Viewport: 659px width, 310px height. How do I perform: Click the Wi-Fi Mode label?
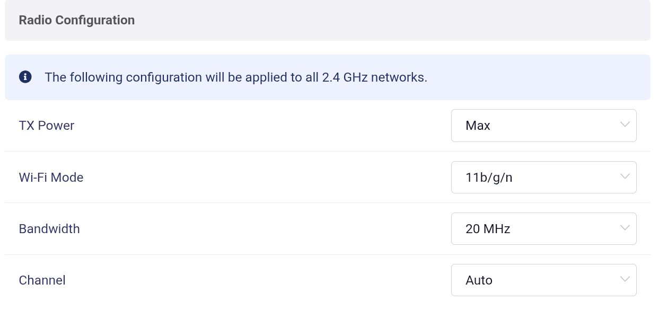[x=51, y=177]
